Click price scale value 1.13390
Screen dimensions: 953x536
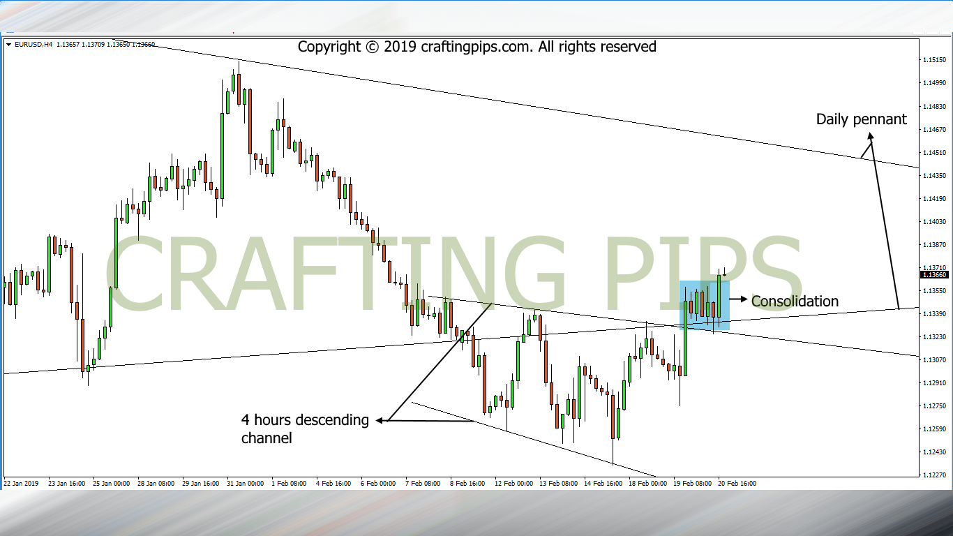pyautogui.click(x=934, y=313)
